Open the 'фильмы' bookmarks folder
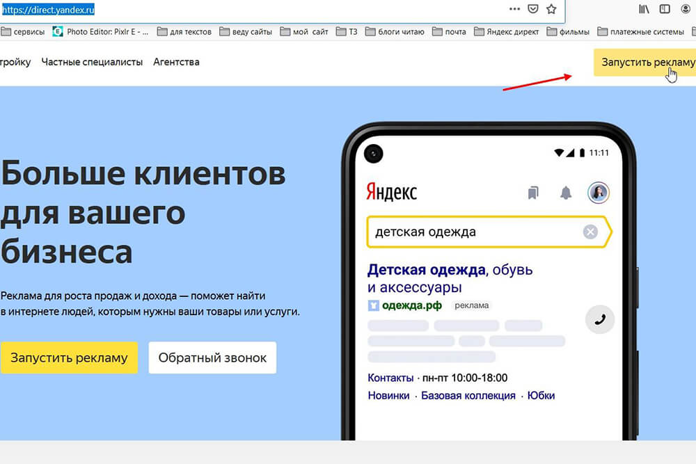696x464 pixels. click(x=568, y=31)
